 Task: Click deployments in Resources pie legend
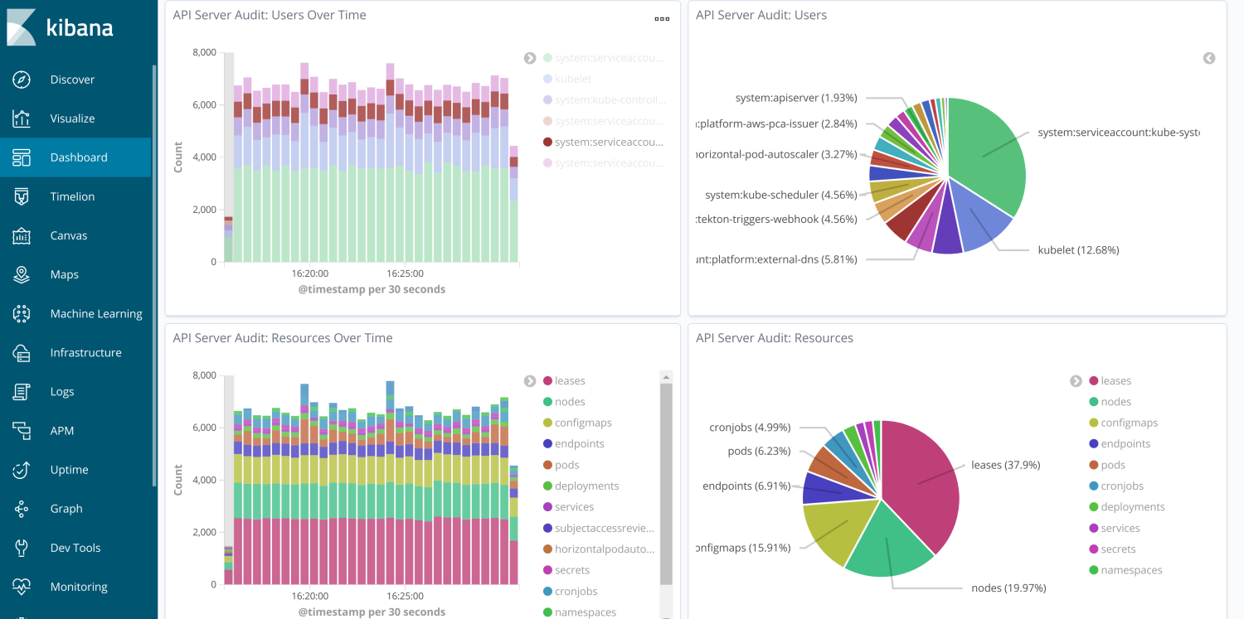tap(1133, 507)
